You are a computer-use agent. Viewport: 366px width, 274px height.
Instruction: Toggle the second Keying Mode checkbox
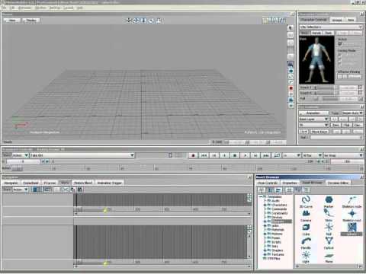pyautogui.click(x=340, y=59)
